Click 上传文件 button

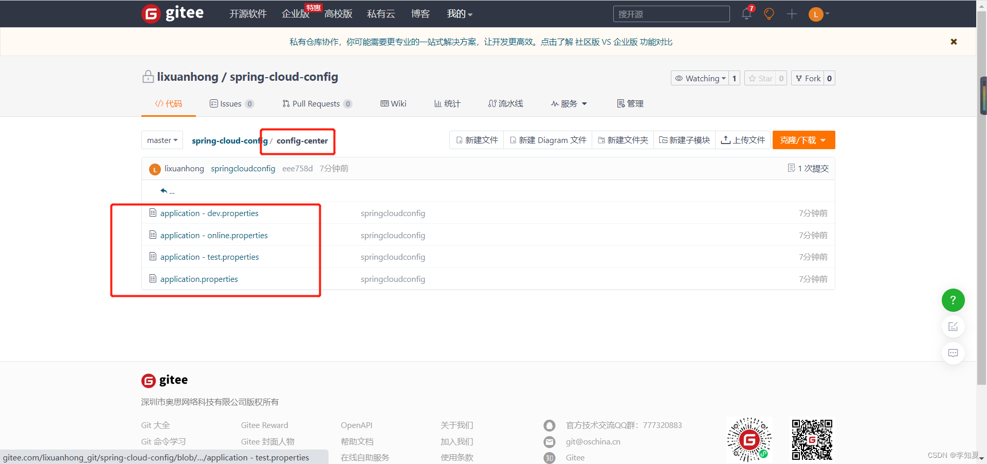tap(743, 140)
